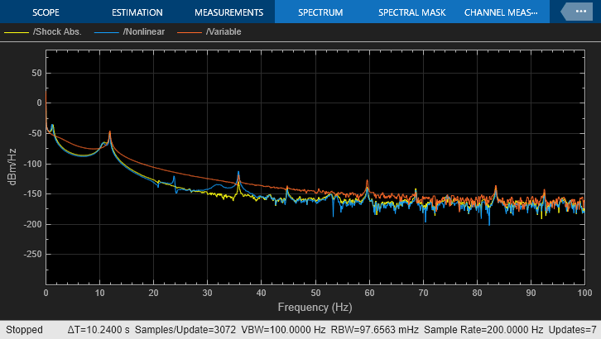Image resolution: width=601 pixels, height=339 pixels.
Task: Switch to the Estimation tab
Action: click(x=137, y=13)
